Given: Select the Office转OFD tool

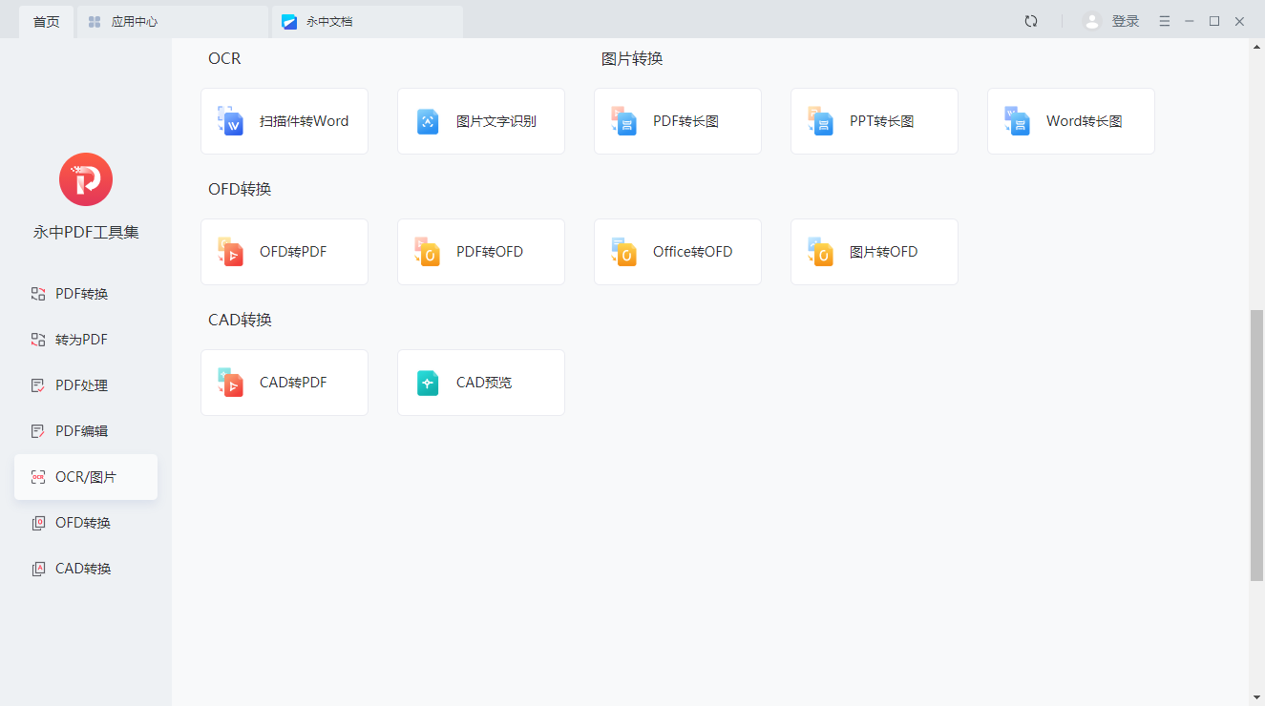Looking at the screenshot, I should point(677,251).
